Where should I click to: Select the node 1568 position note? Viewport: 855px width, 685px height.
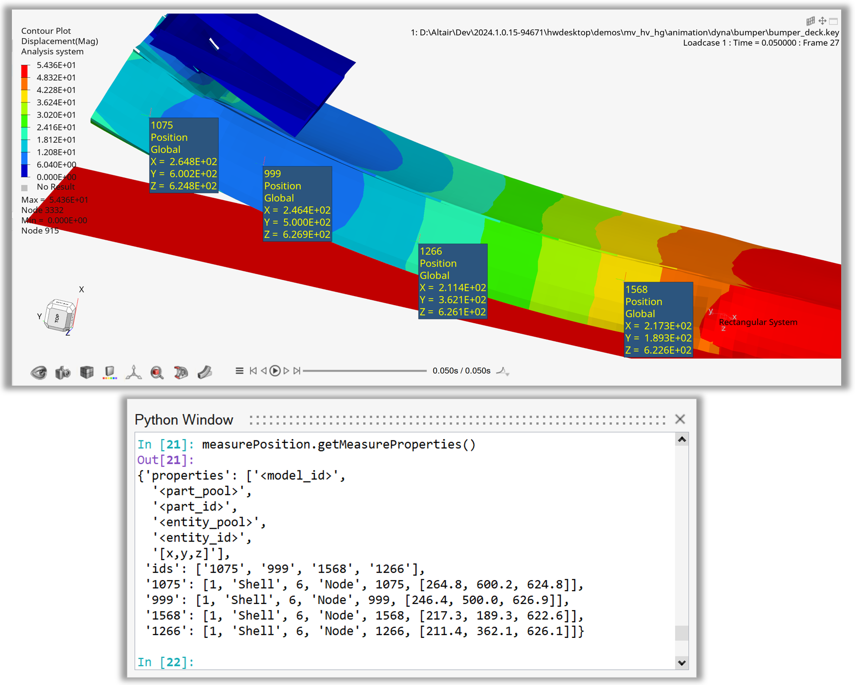click(658, 320)
